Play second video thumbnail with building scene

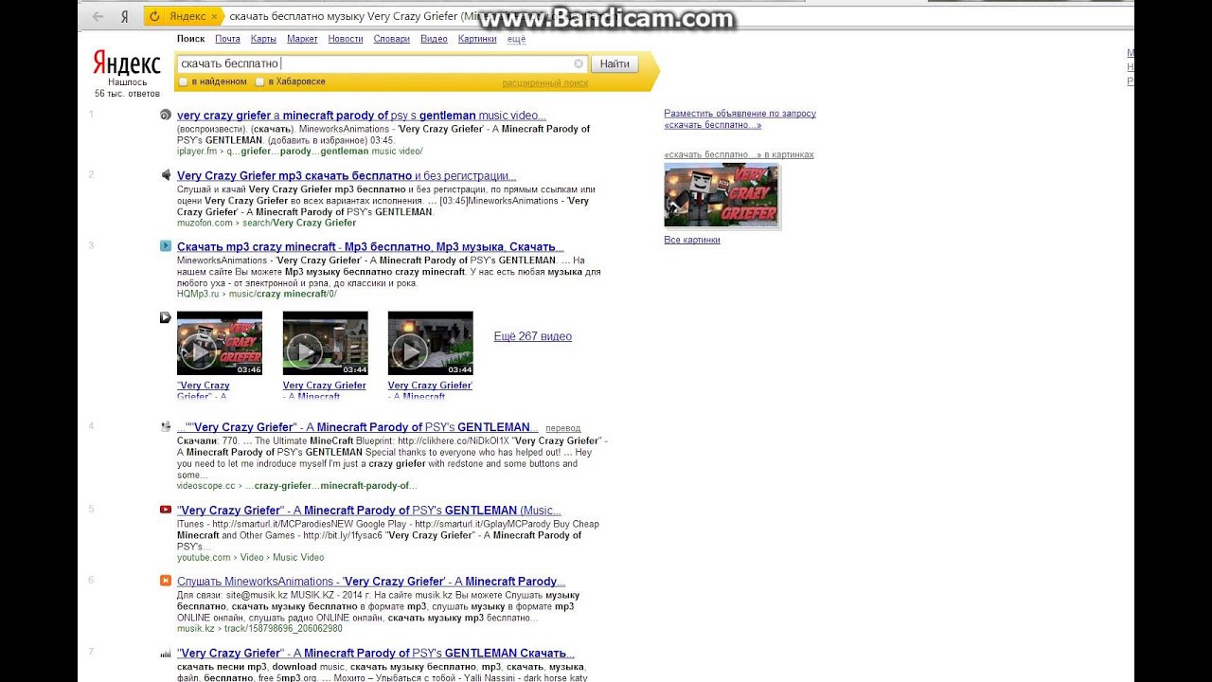click(325, 343)
